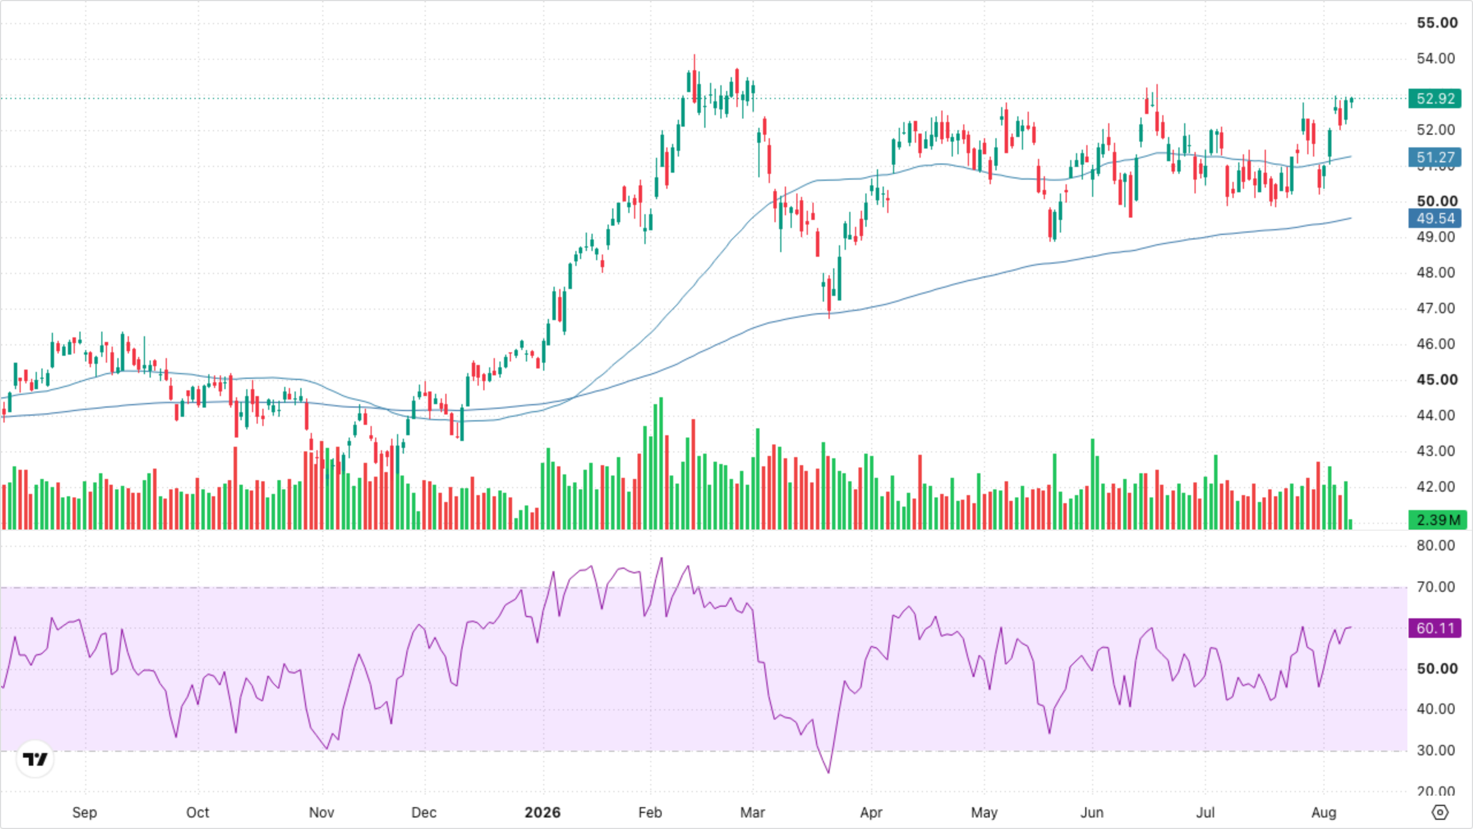
Task: Select the Sep label on time axis
Action: pyautogui.click(x=85, y=812)
